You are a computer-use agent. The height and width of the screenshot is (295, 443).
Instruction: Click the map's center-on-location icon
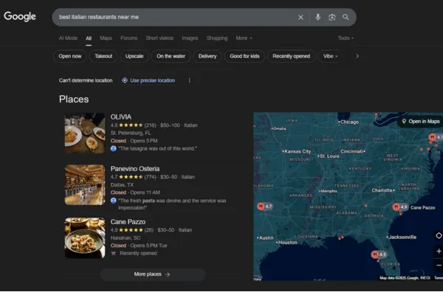pos(438,235)
